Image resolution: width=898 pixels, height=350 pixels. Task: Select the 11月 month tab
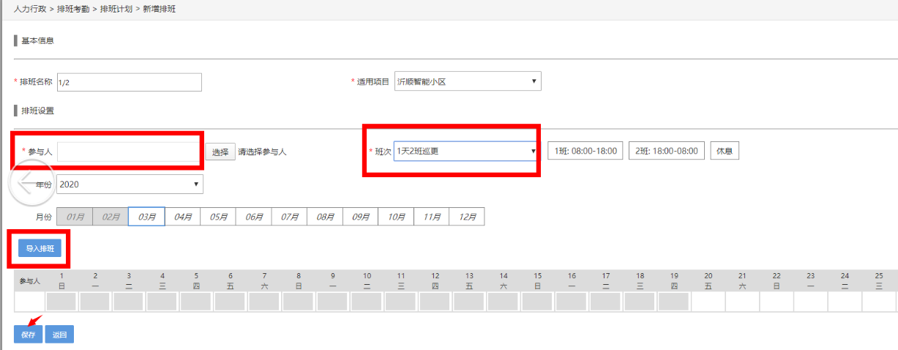tap(432, 217)
